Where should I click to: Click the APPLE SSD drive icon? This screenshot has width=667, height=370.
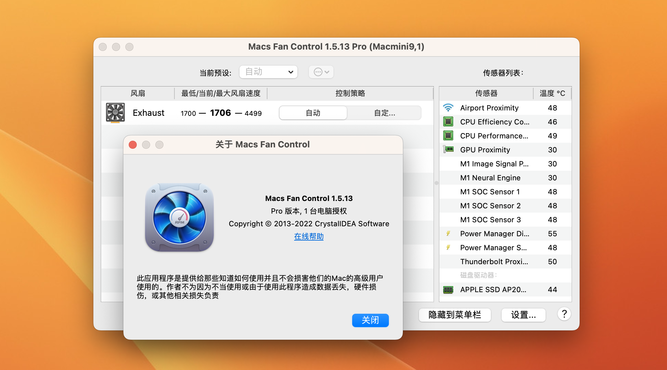click(448, 289)
